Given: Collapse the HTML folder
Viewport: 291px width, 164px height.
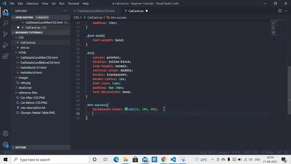Looking at the screenshot, I should pos(40,52).
